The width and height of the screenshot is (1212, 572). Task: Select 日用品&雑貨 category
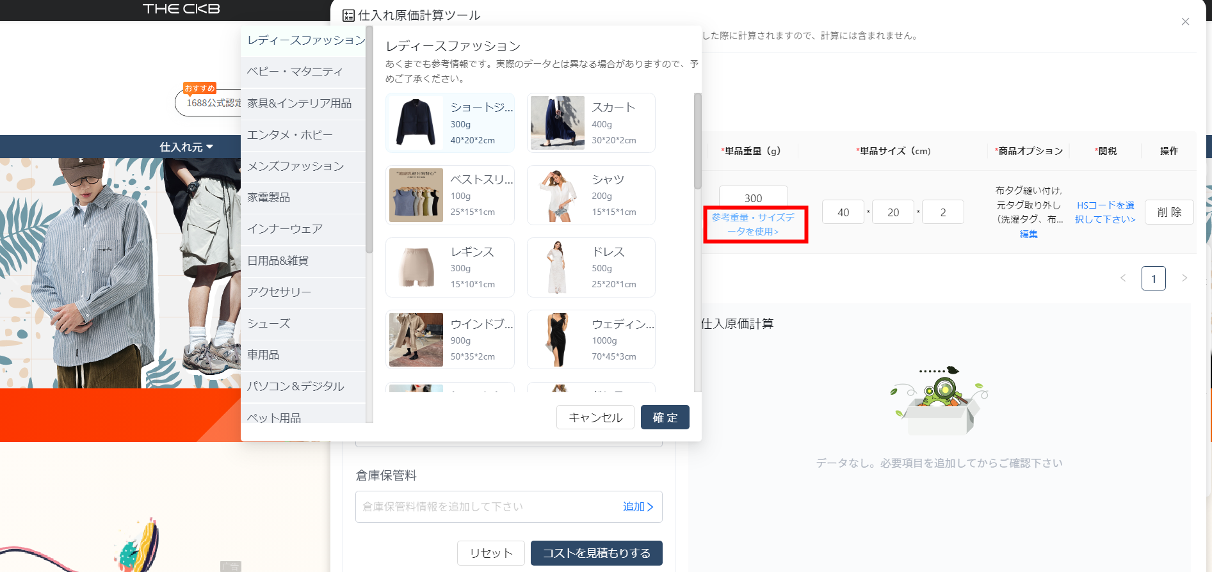point(303,260)
